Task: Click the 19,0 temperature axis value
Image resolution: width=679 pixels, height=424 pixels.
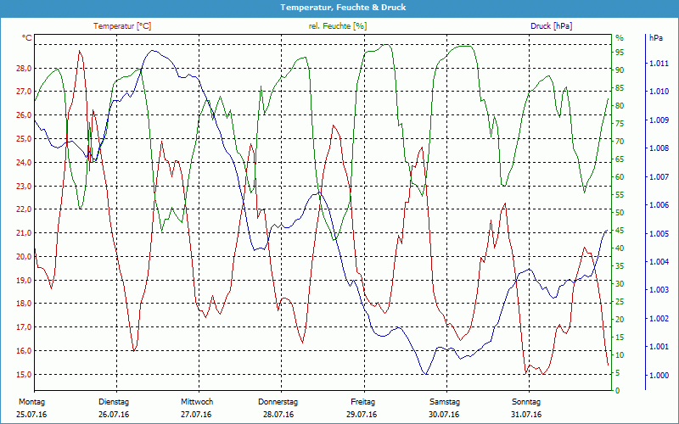Action: tap(24, 280)
